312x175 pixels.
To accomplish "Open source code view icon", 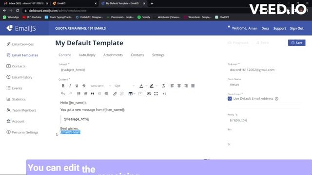I will (165, 94).
